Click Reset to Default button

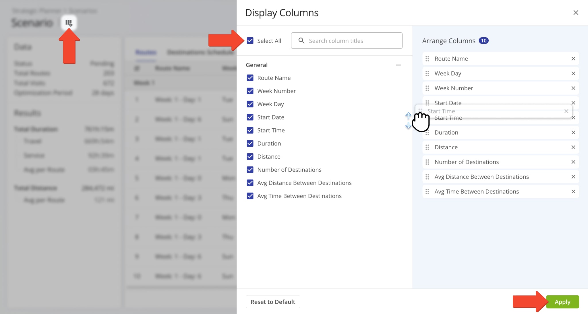(273, 302)
